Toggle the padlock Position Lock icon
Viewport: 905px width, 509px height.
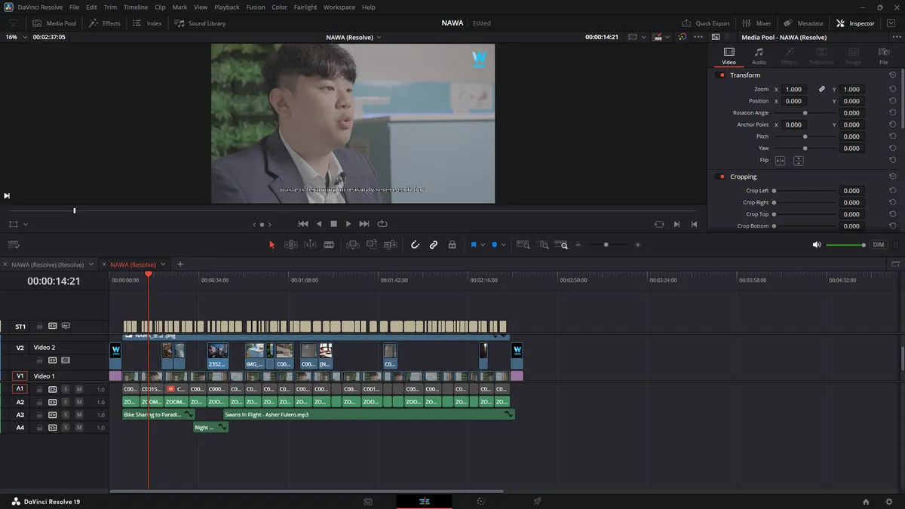(452, 245)
